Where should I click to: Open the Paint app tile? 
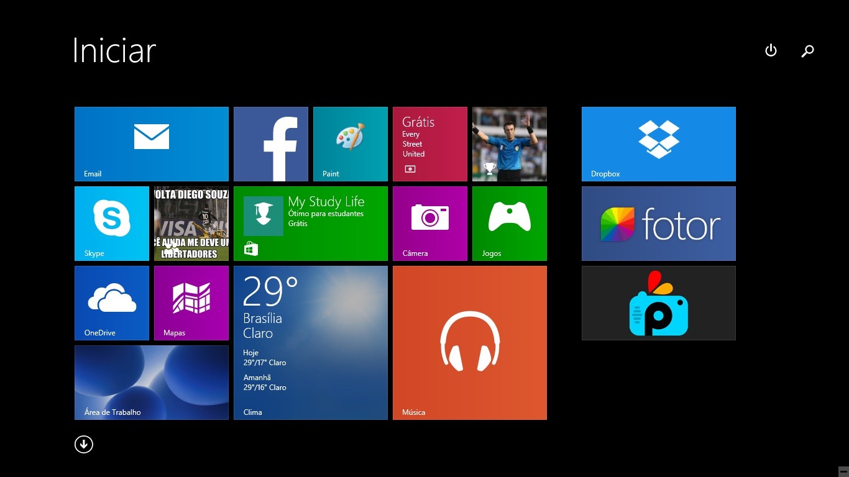point(351,144)
